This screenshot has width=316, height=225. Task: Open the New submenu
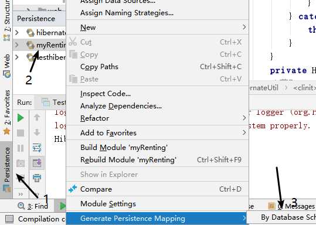tap(157, 27)
